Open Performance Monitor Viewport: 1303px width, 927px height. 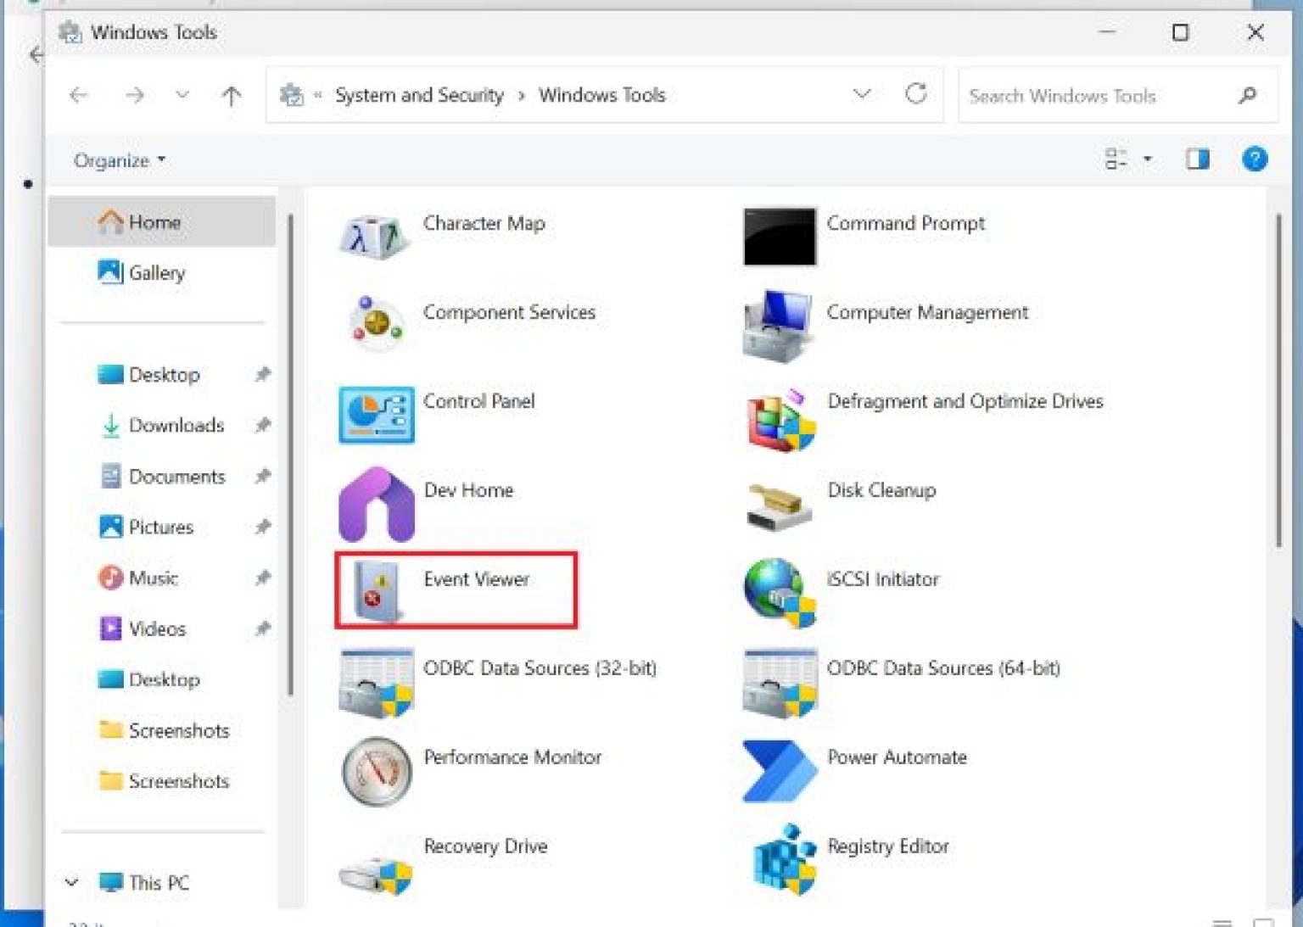pyautogui.click(x=512, y=757)
